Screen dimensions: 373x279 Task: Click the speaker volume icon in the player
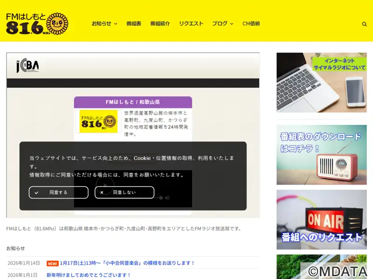[x=167, y=198]
